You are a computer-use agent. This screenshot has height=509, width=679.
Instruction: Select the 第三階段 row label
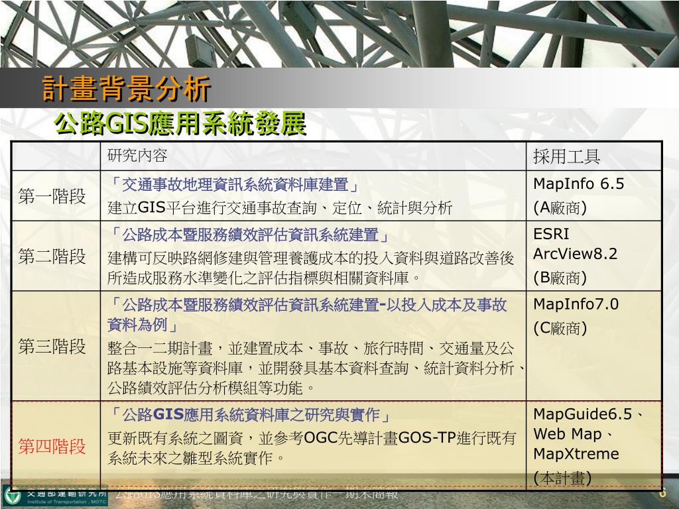52,346
